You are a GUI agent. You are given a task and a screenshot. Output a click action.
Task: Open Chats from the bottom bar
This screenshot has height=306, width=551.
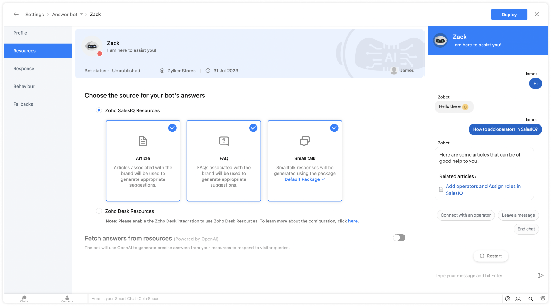click(24, 299)
